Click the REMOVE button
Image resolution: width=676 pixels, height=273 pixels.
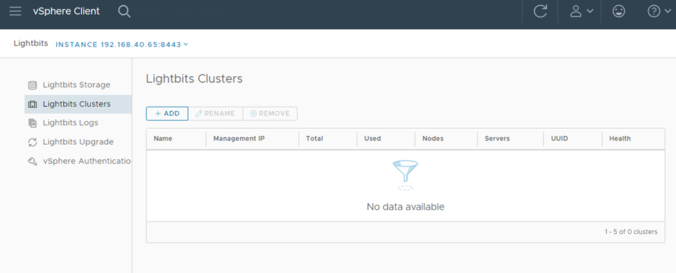point(270,113)
